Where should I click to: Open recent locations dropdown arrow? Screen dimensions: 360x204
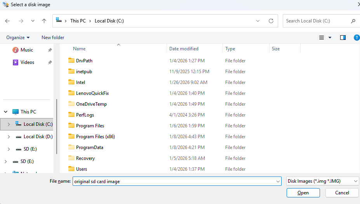point(33,21)
